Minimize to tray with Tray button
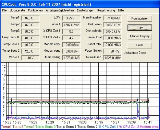The height and width of the screenshot is (130, 160). (140, 27)
